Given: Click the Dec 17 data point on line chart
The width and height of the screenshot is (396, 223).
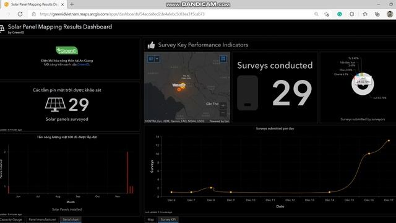Looking at the screenshot, I should click(389, 141).
